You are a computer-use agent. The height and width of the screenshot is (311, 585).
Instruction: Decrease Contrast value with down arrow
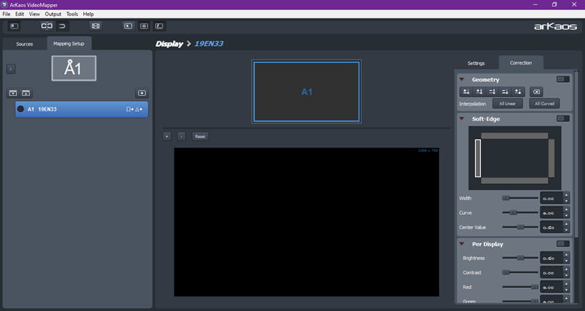point(566,276)
